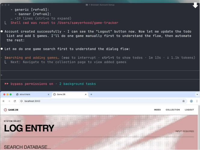Expand the tab search dropdown chevron
Image resolution: width=200 pixels, height=150 pixels.
click(197, 94)
